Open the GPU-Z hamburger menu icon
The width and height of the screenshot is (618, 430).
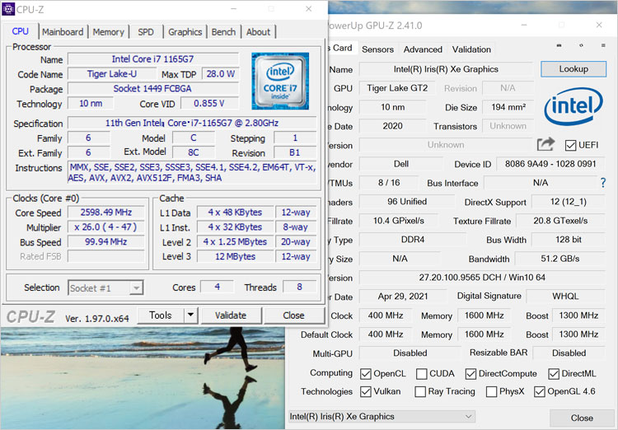(603, 45)
